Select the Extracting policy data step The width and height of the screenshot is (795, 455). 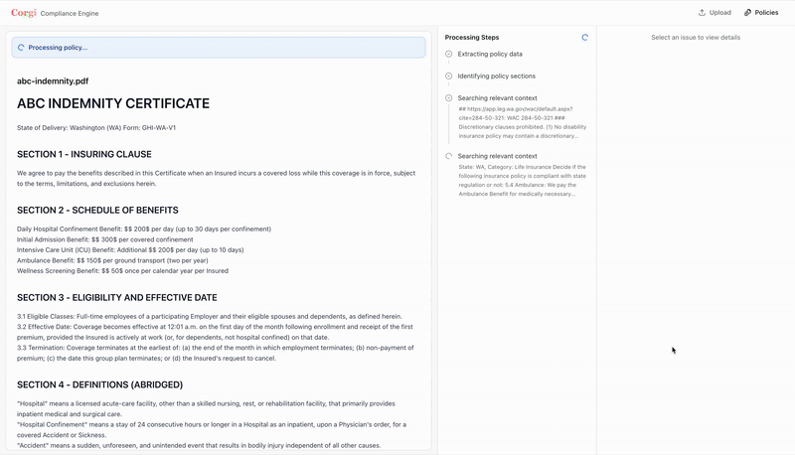(490, 54)
